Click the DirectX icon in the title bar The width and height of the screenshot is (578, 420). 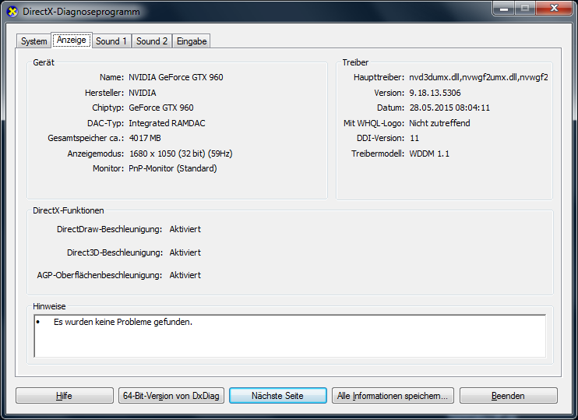point(12,12)
